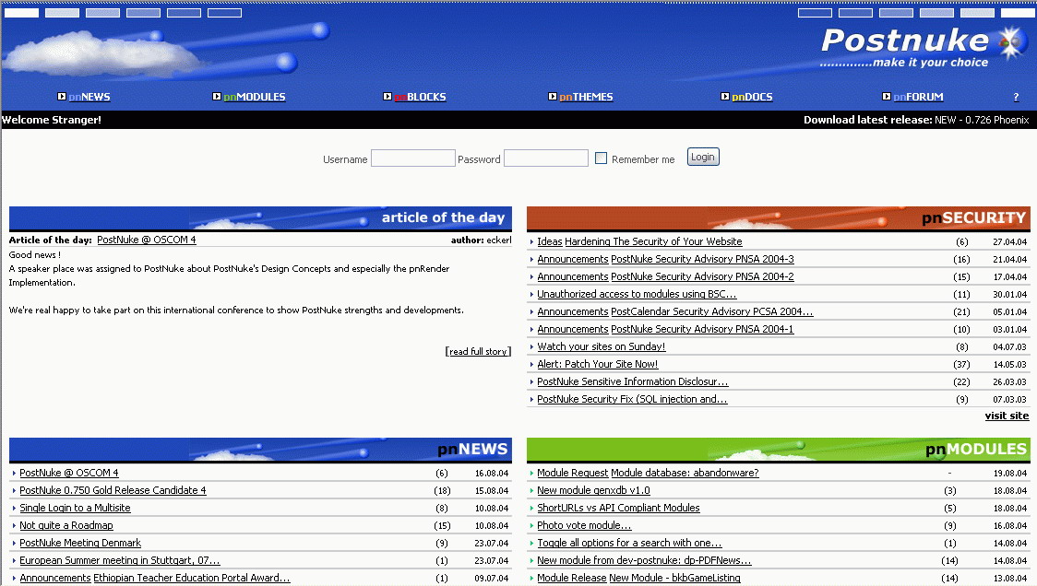
Task: Click comment count (18) on 0.750 Gold row
Action: point(442,491)
